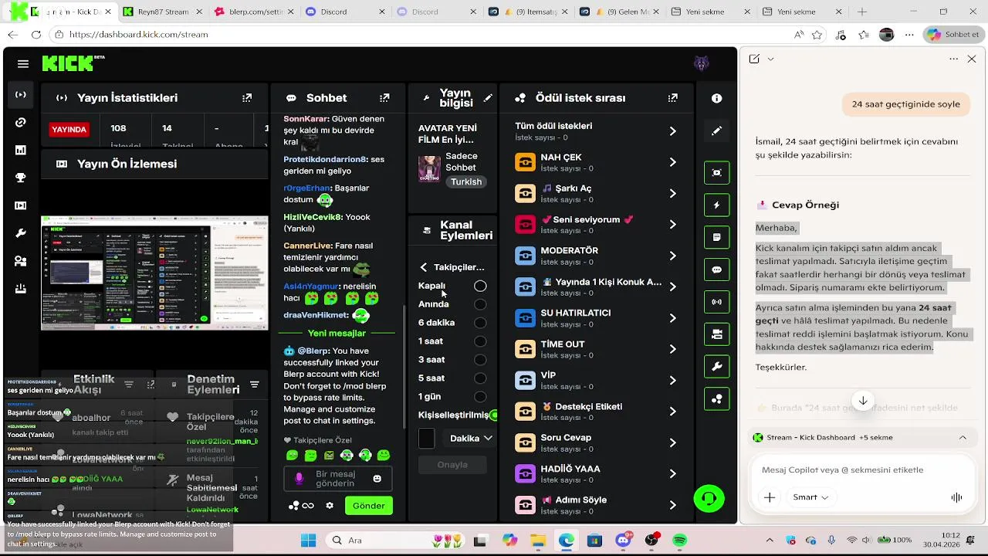
Task: Click the wrench icon on right toolbar
Action: pos(717,366)
